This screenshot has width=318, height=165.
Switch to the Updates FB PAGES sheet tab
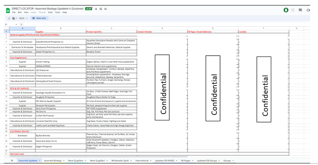(x=165, y=160)
